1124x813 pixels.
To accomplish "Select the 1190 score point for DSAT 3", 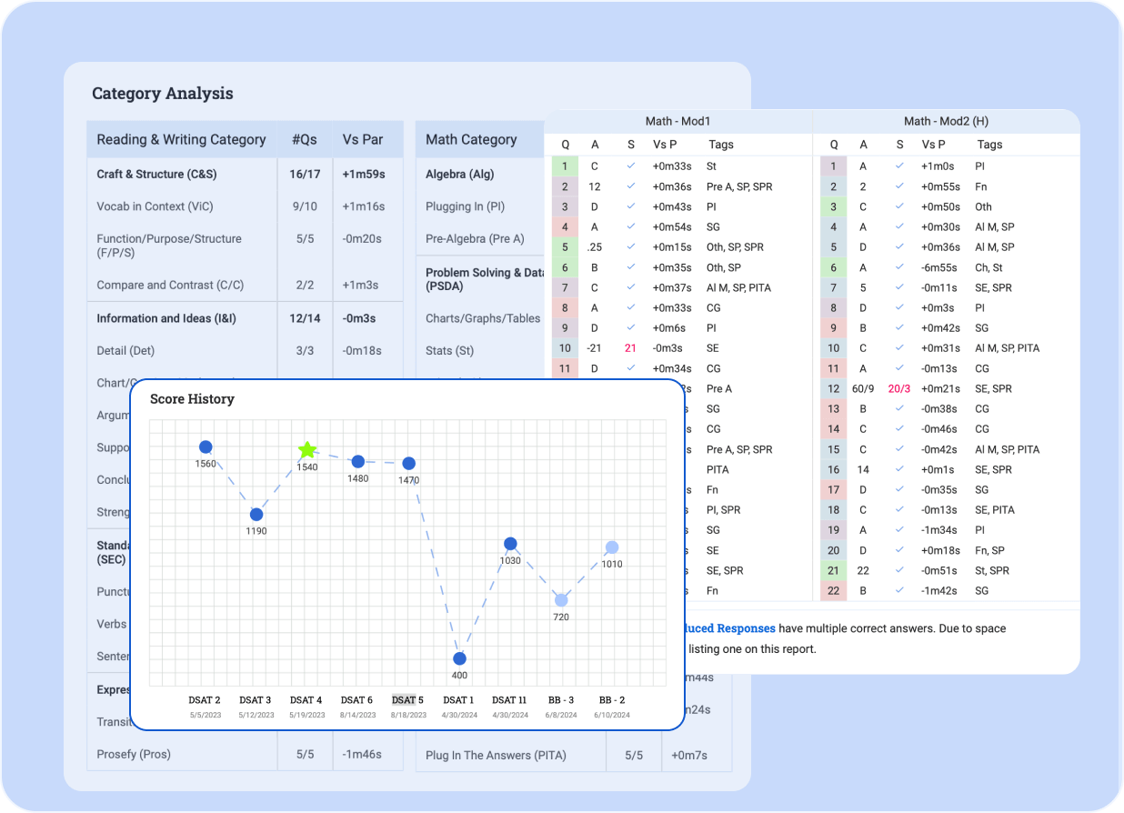I will [x=256, y=514].
